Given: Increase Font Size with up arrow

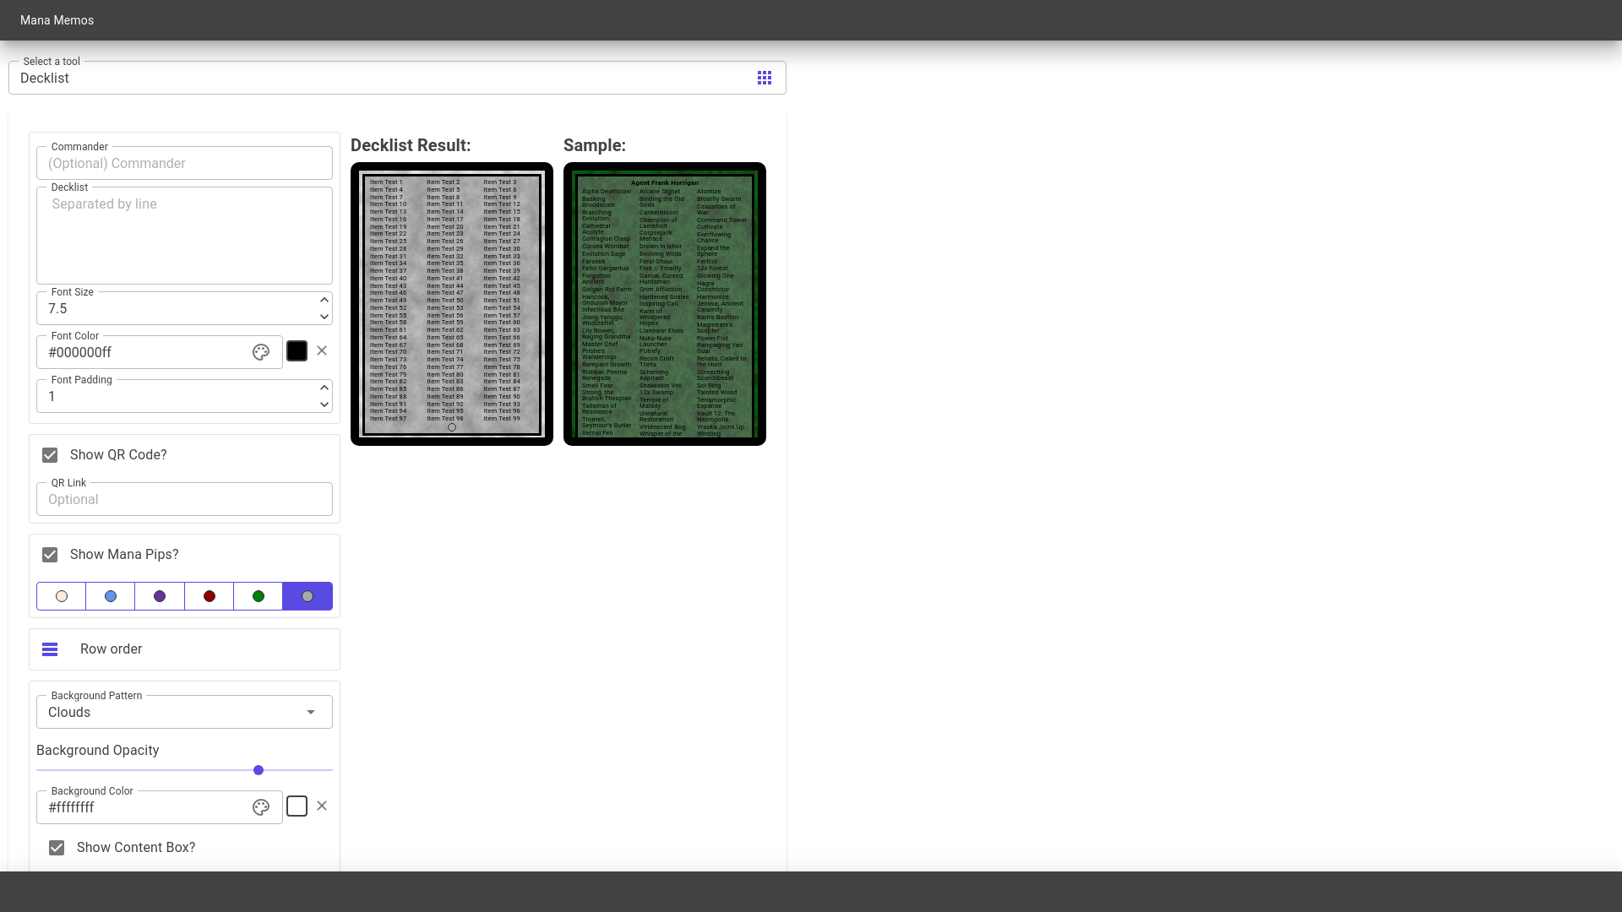Looking at the screenshot, I should coord(324,300).
